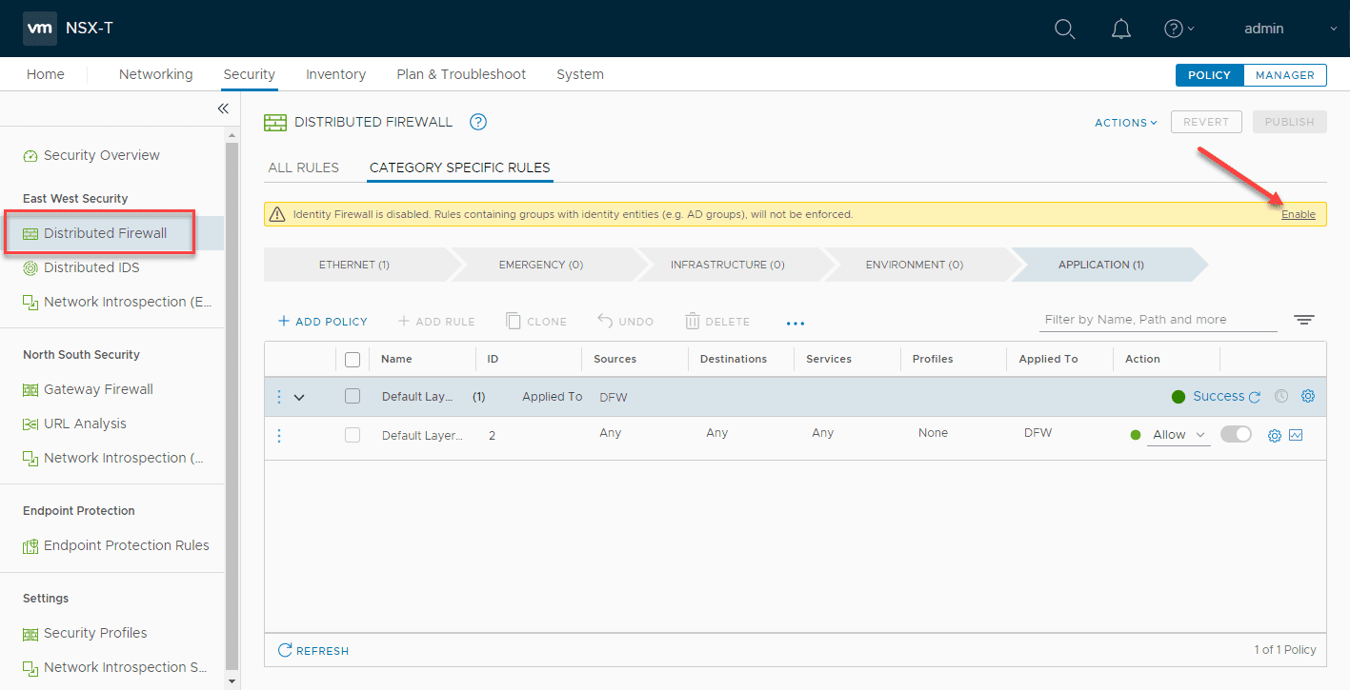Check the select-all checkbox in the table header
1350x690 pixels.
click(x=352, y=360)
